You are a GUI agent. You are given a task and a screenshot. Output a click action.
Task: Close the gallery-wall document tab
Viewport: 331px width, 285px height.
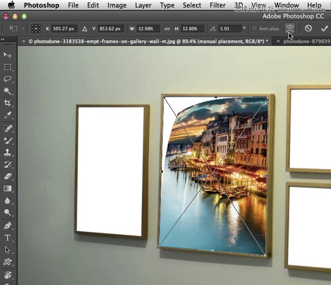[x=24, y=41]
